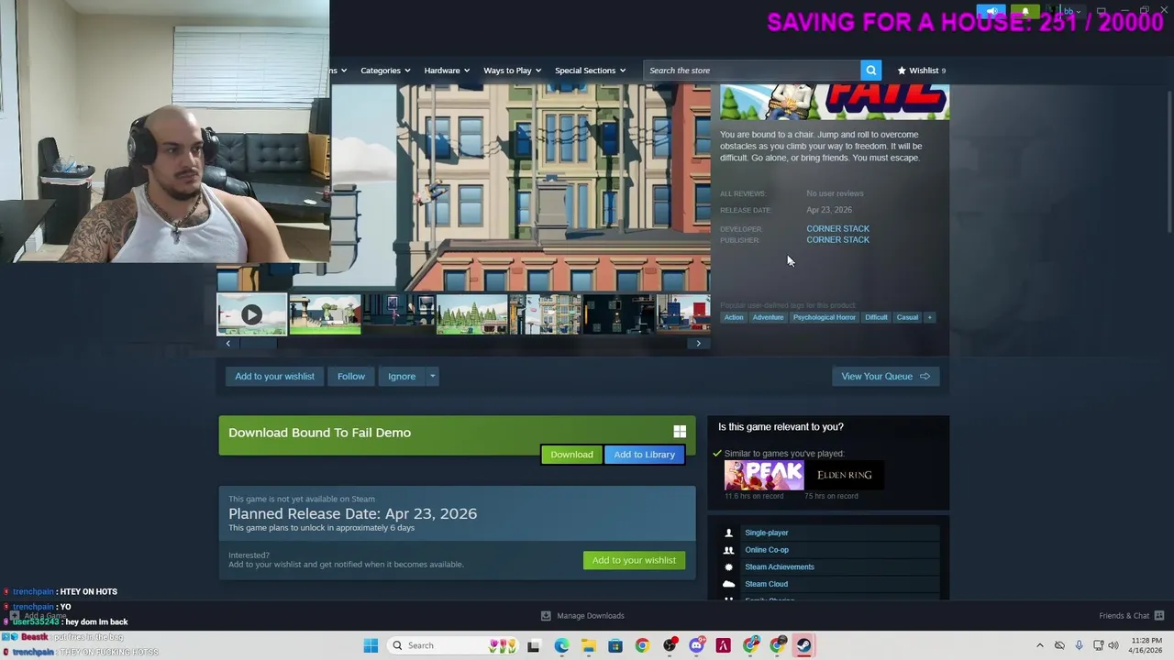
Task: Click the Manage Downloads text
Action: coord(591,616)
